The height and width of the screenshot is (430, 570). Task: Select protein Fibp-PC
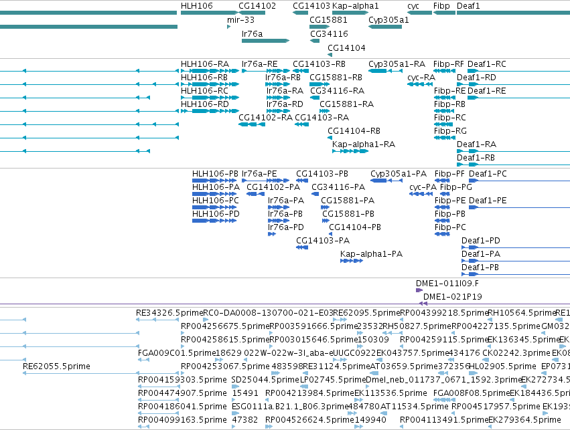pyautogui.click(x=442, y=234)
